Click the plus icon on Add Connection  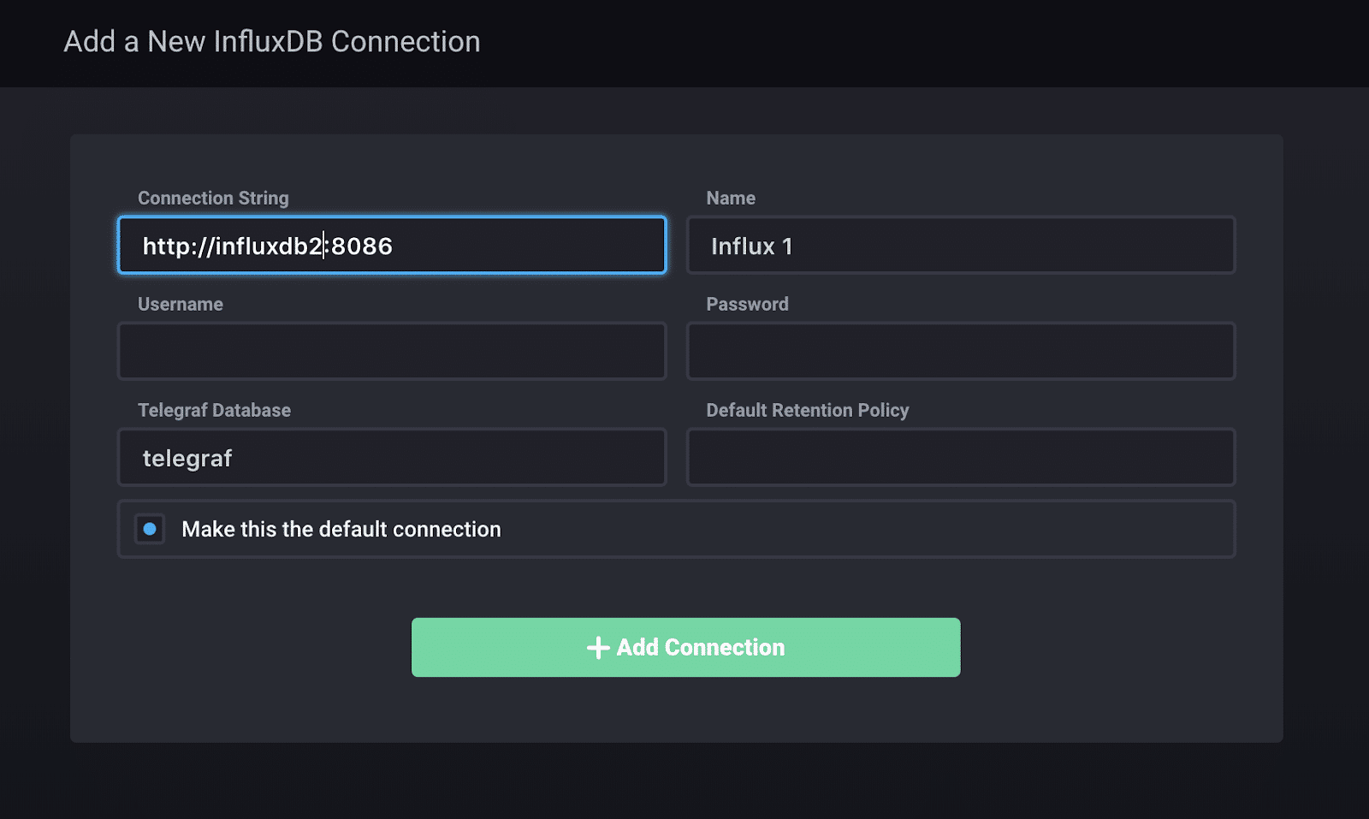(598, 648)
